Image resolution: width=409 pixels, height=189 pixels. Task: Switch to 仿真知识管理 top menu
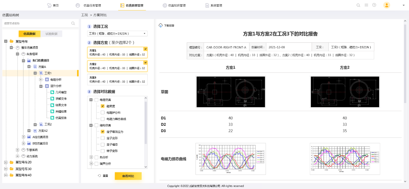click(174, 5)
